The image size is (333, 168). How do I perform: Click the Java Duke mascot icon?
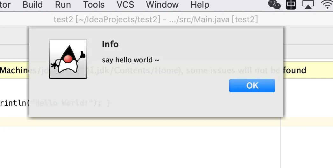click(x=68, y=59)
